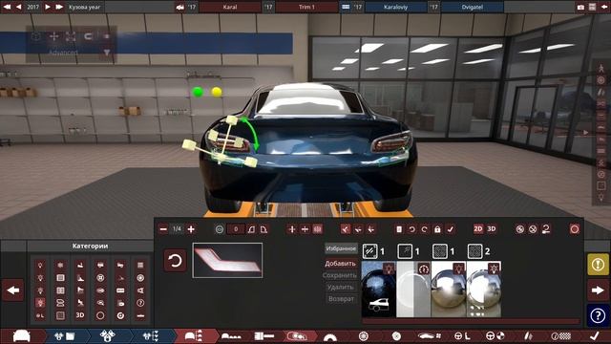Open the yellow exclamation warning icon
This screenshot has height=344, width=611.
(x=598, y=265)
